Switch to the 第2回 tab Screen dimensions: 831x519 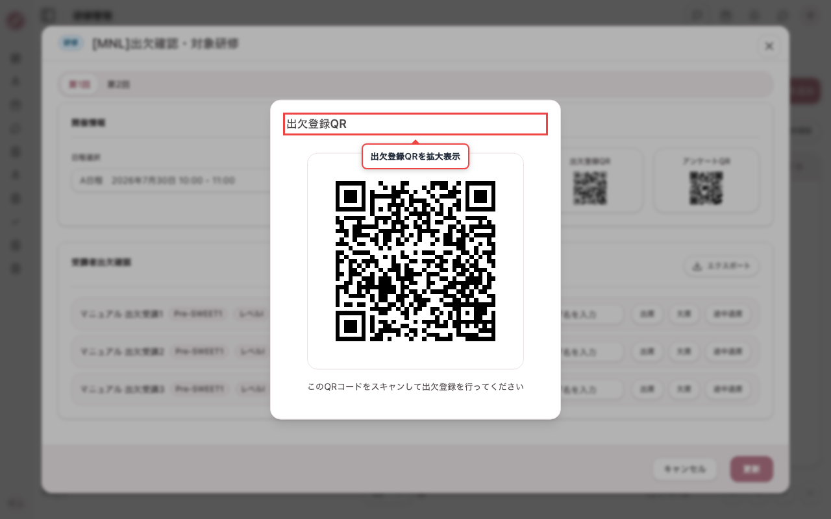[x=118, y=84]
